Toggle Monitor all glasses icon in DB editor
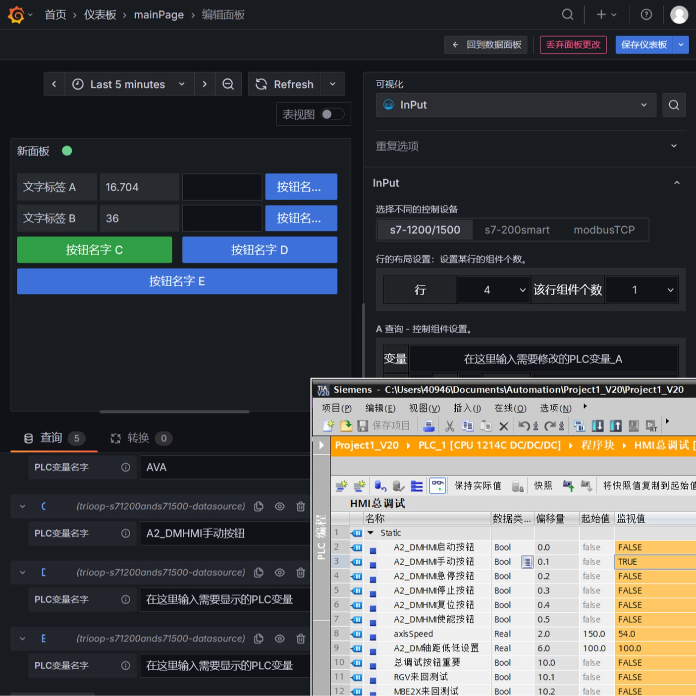Image resolution: width=696 pixels, height=696 pixels. point(437,485)
